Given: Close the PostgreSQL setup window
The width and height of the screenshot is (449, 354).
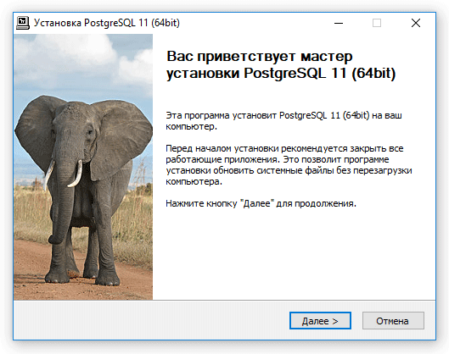Looking at the screenshot, I should (416, 23).
